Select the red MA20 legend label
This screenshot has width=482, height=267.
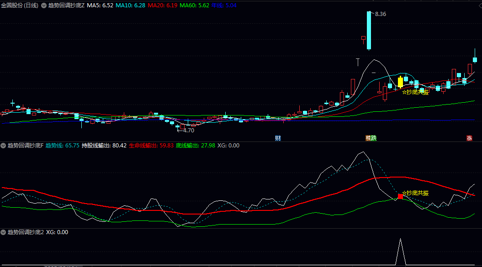[162, 5]
